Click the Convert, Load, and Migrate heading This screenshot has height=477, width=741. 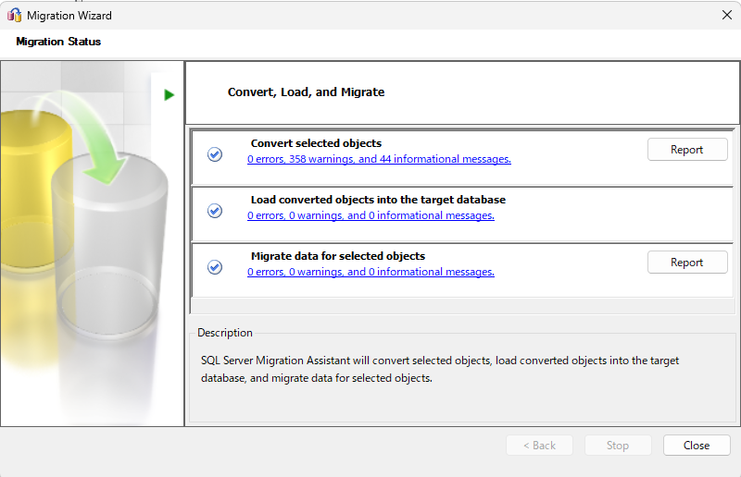306,92
